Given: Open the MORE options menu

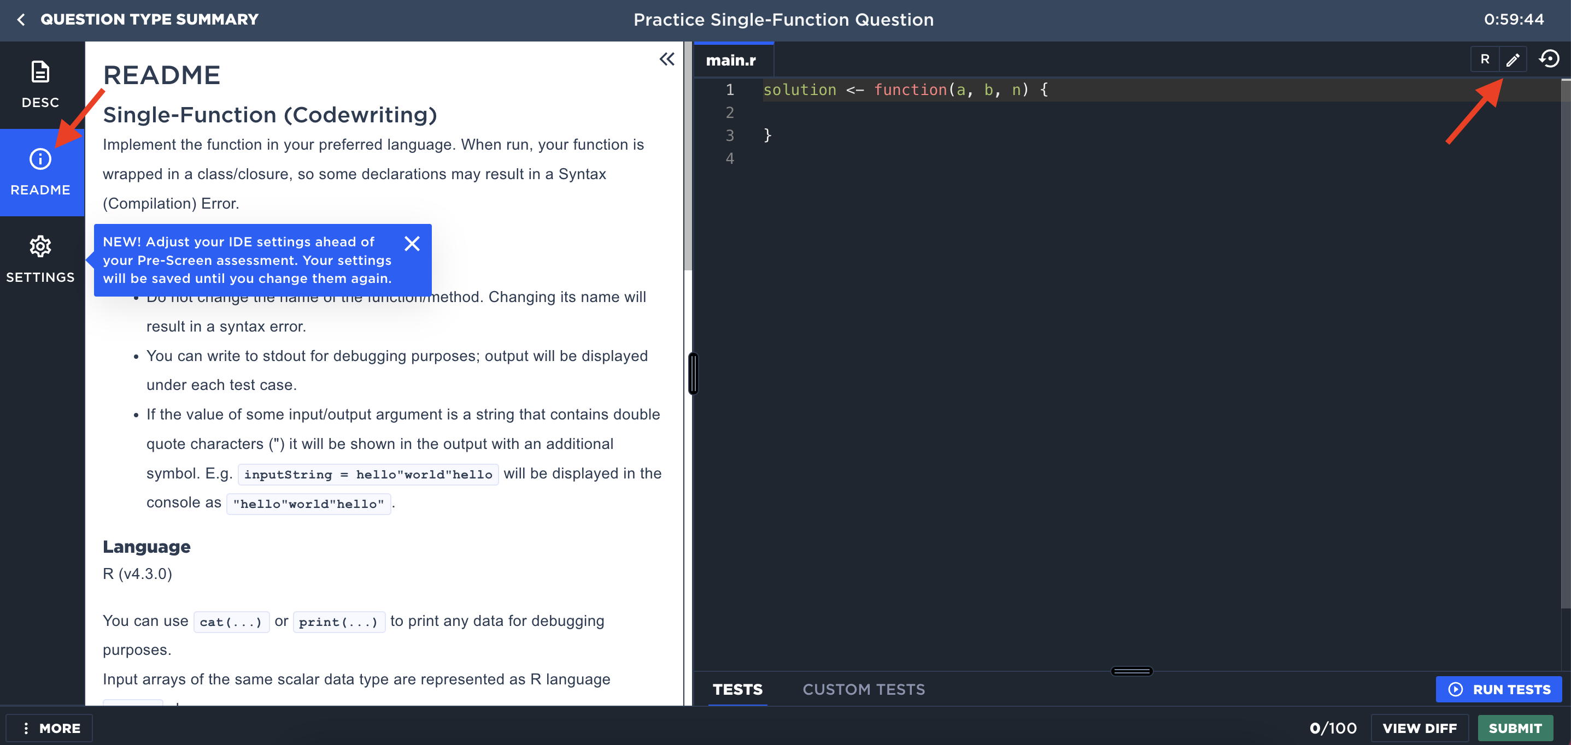Looking at the screenshot, I should pos(51,728).
